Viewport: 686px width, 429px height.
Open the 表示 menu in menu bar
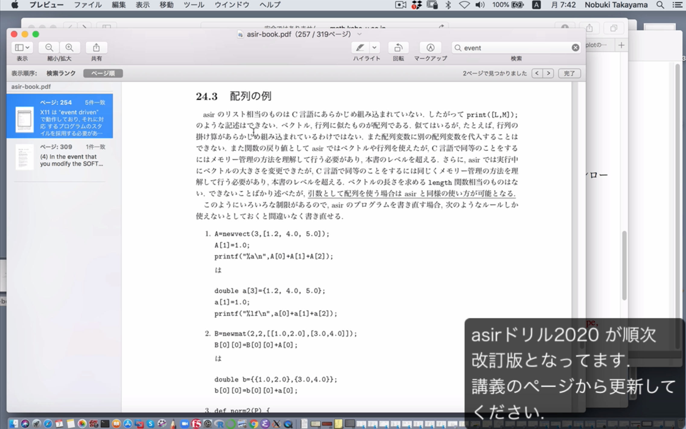click(143, 5)
